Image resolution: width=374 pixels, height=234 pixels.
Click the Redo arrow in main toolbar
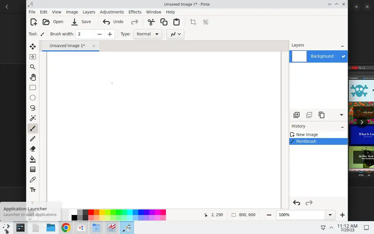[134, 22]
